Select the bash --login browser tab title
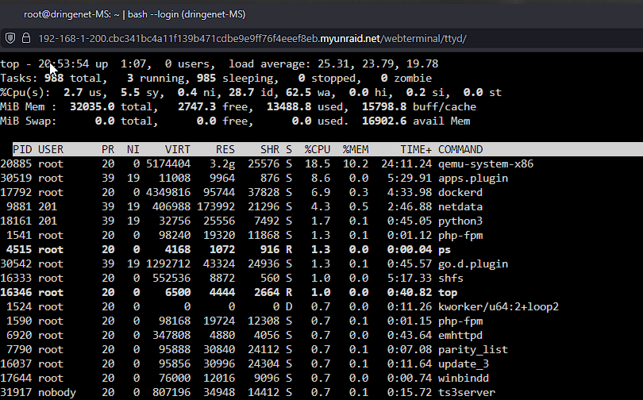Image resolution: width=643 pixels, height=400 pixels. coord(134,14)
